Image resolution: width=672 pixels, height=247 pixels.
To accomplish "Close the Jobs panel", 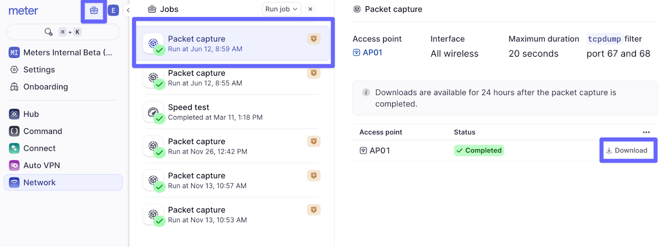I will point(310,9).
